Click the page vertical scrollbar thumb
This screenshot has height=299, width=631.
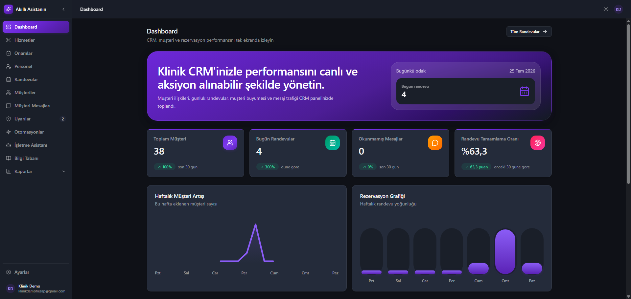628,104
